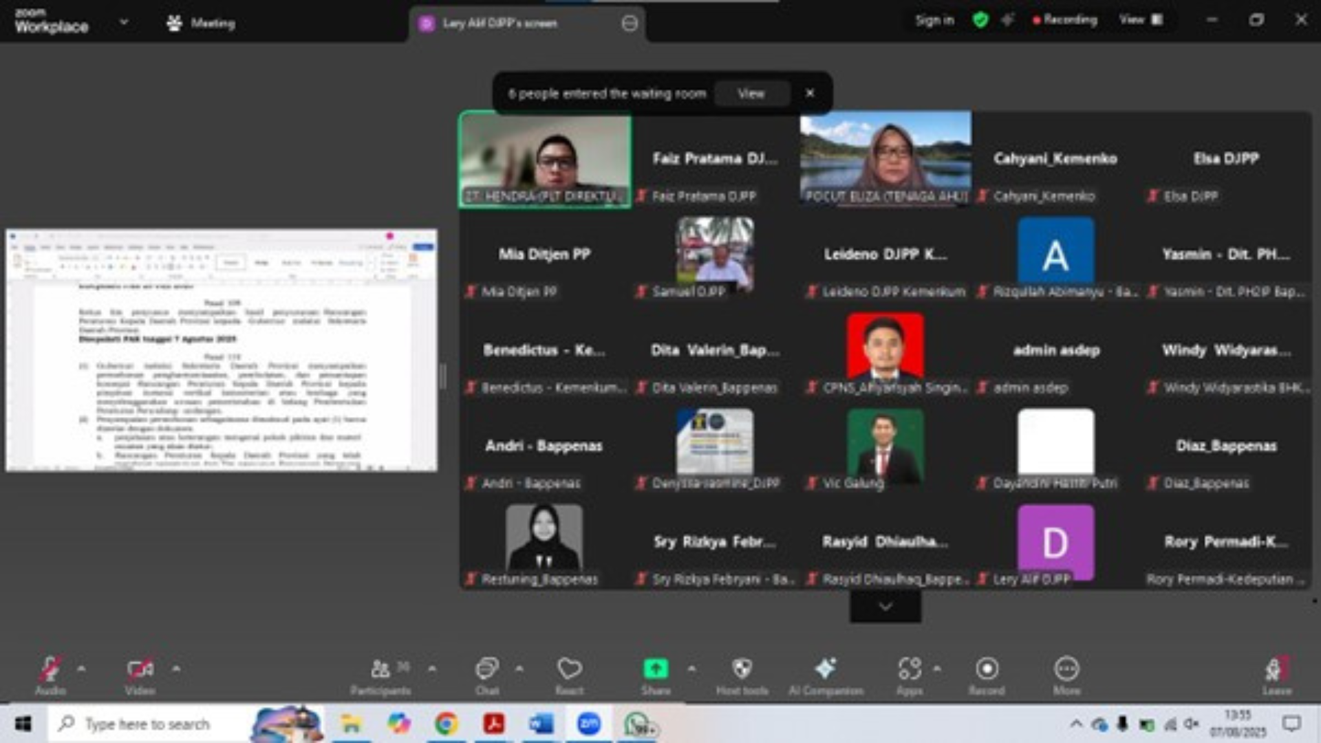Switch to Zoom taskbar icon
Image resolution: width=1321 pixels, height=743 pixels.
coord(589,724)
